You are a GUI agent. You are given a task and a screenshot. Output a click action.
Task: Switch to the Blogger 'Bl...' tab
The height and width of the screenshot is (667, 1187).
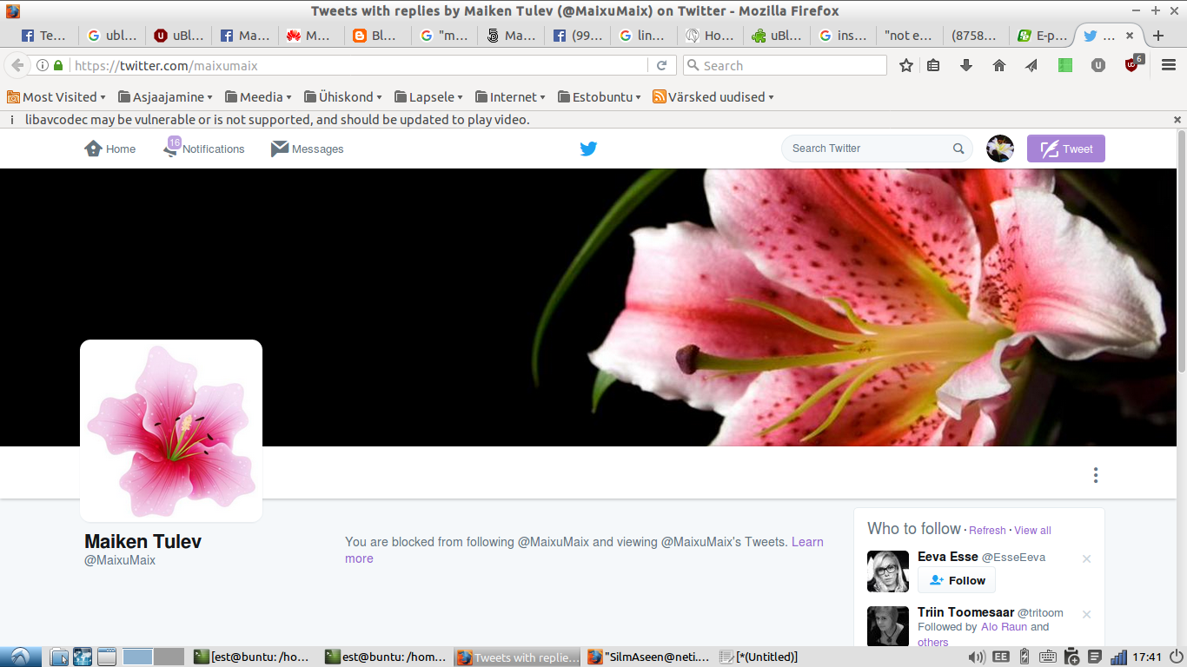click(375, 36)
